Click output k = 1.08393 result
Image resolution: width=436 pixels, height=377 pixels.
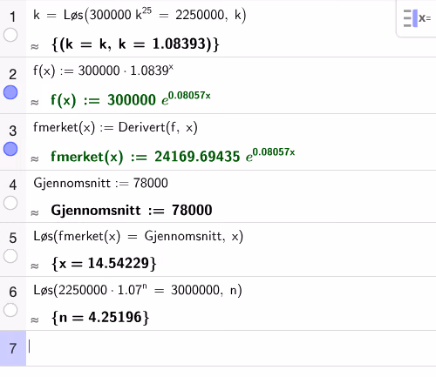point(135,44)
